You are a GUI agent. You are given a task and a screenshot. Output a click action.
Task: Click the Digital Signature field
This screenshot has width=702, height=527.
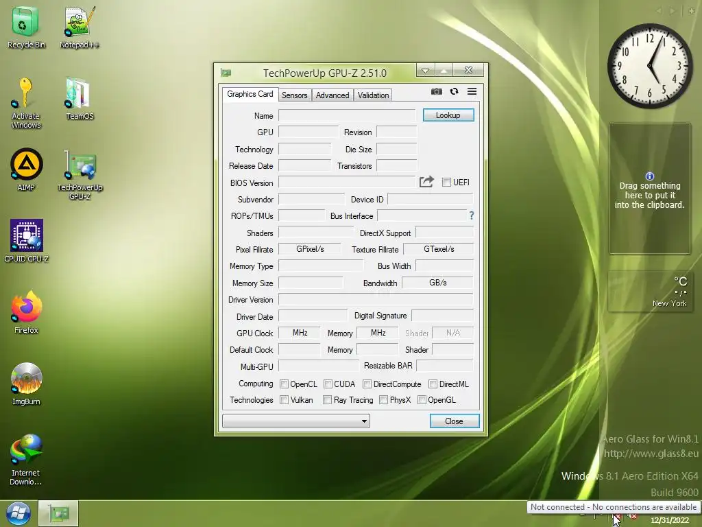[x=442, y=316]
